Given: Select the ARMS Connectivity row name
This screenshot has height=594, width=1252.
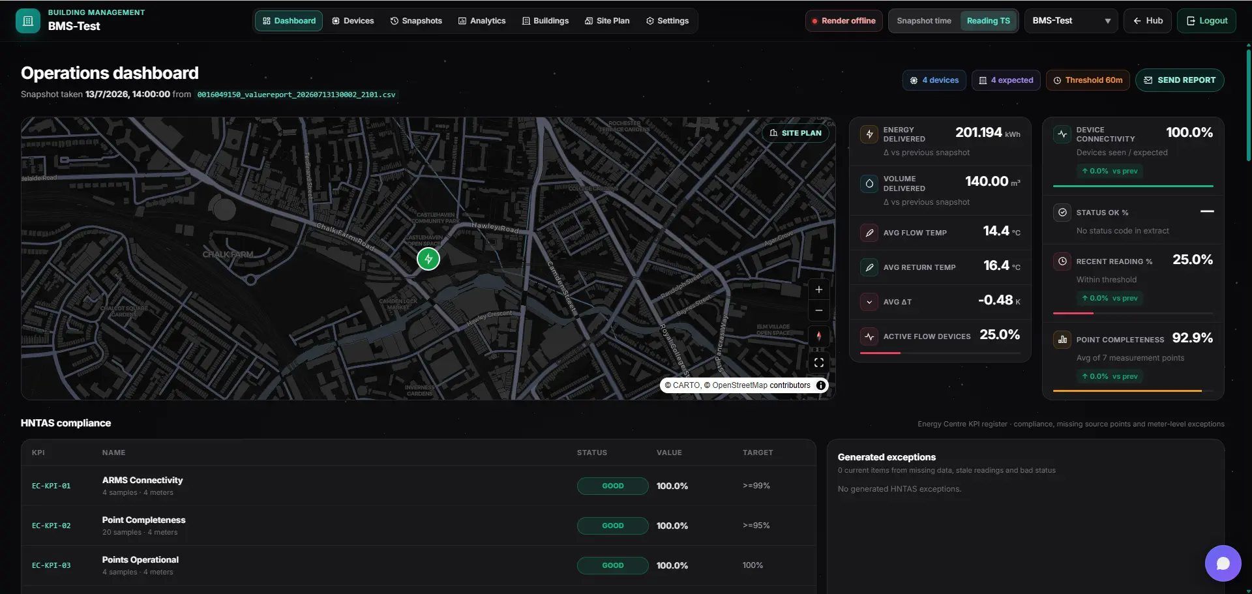Looking at the screenshot, I should click(142, 481).
